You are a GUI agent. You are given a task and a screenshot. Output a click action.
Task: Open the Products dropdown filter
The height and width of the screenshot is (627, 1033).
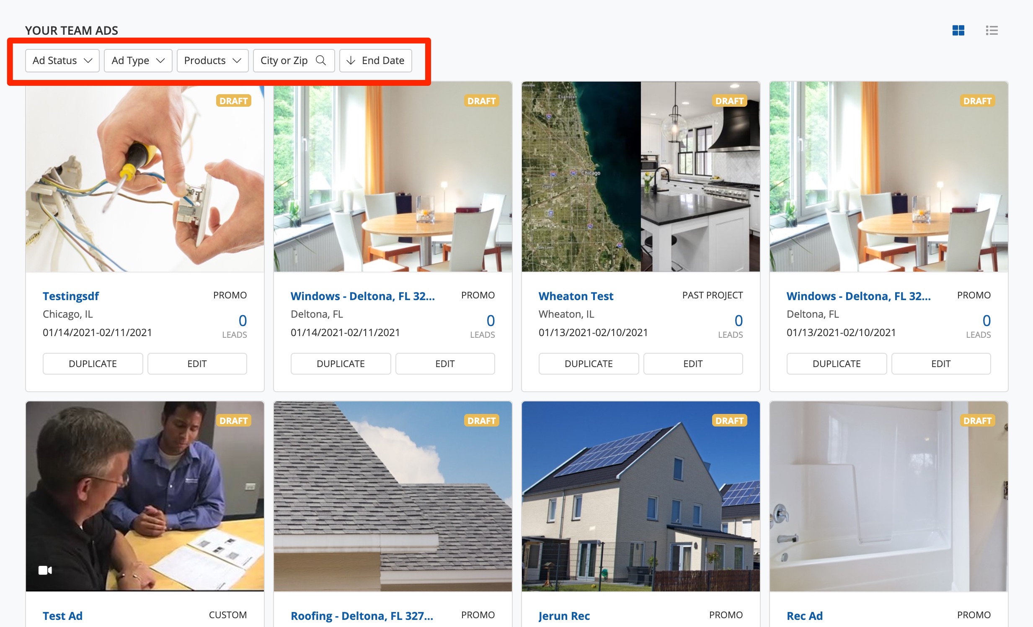click(x=212, y=60)
